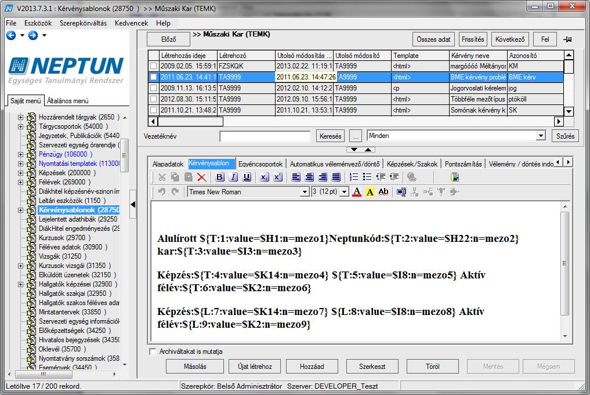Click the Újat létrehoz button
The image size is (590, 395).
tap(255, 367)
